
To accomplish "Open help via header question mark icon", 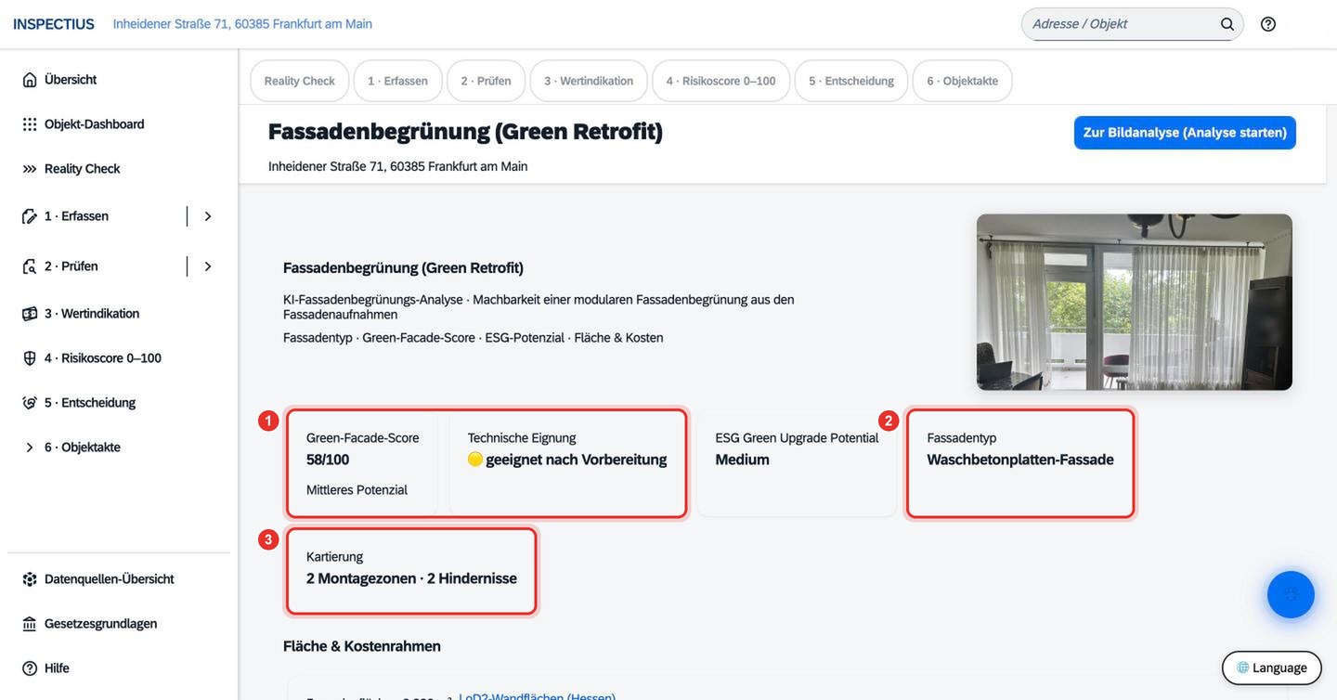I will (1268, 24).
